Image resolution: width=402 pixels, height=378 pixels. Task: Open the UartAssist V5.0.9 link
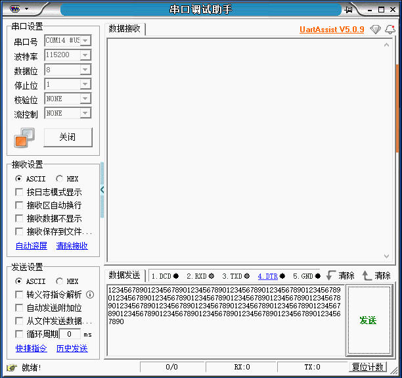pyautogui.click(x=332, y=30)
